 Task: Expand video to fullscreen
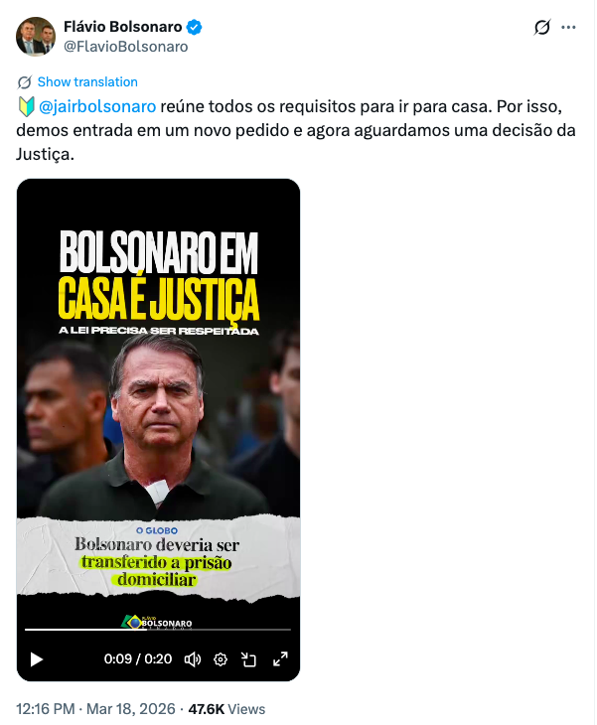tap(280, 659)
